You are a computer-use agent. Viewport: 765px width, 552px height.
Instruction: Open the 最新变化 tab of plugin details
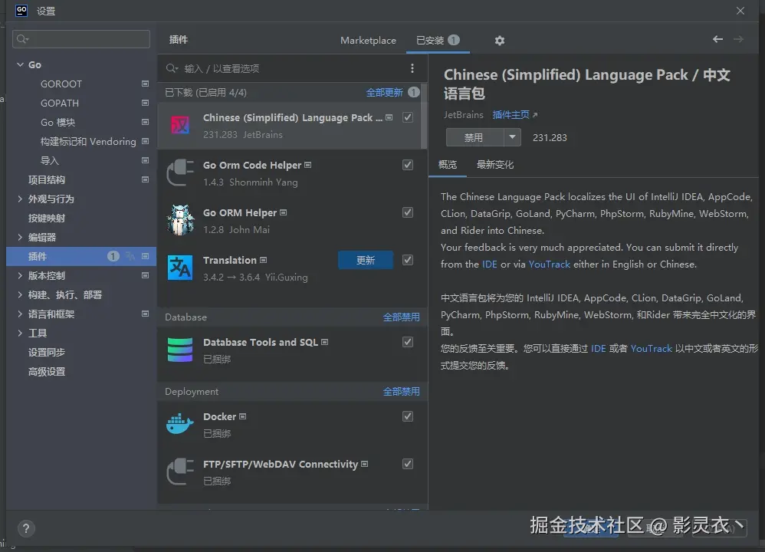tap(494, 165)
